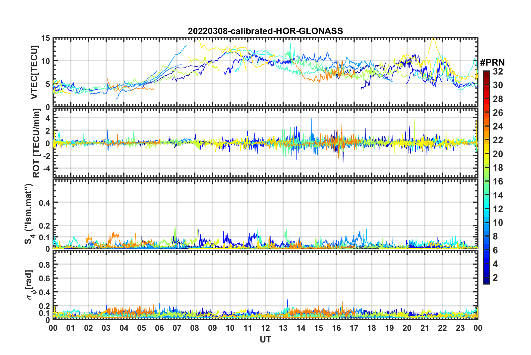
Task: Click the UT axis tick 07
Action: click(177, 328)
